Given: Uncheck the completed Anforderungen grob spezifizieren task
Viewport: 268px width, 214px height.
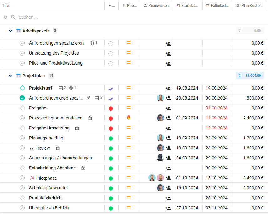Looking at the screenshot, I should (22, 98).
